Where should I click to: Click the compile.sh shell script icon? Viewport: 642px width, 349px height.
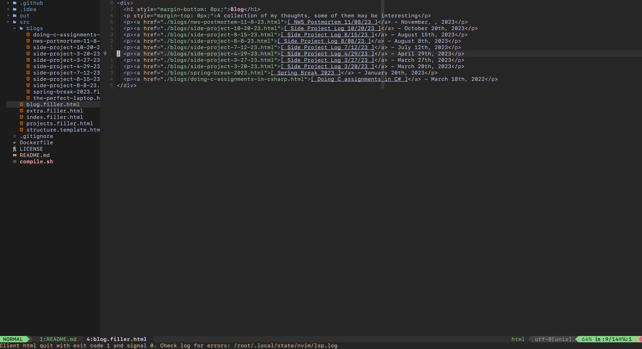click(x=15, y=162)
